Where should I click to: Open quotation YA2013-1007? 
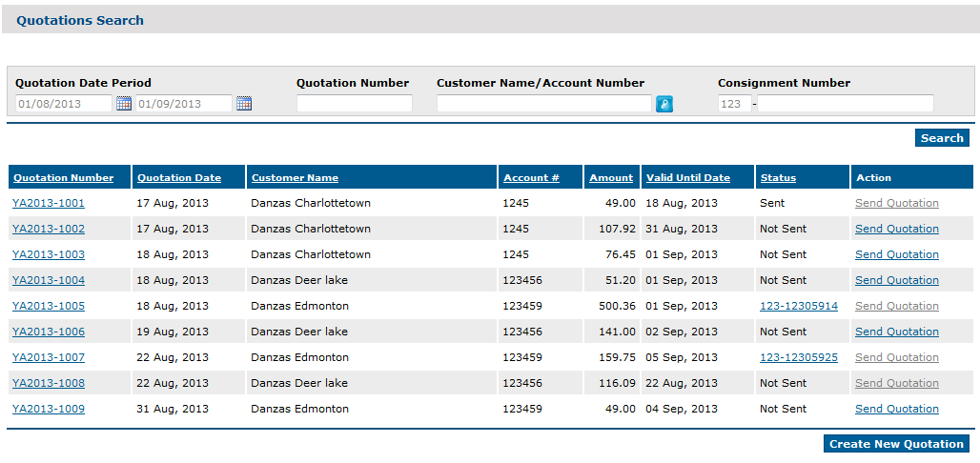48,357
